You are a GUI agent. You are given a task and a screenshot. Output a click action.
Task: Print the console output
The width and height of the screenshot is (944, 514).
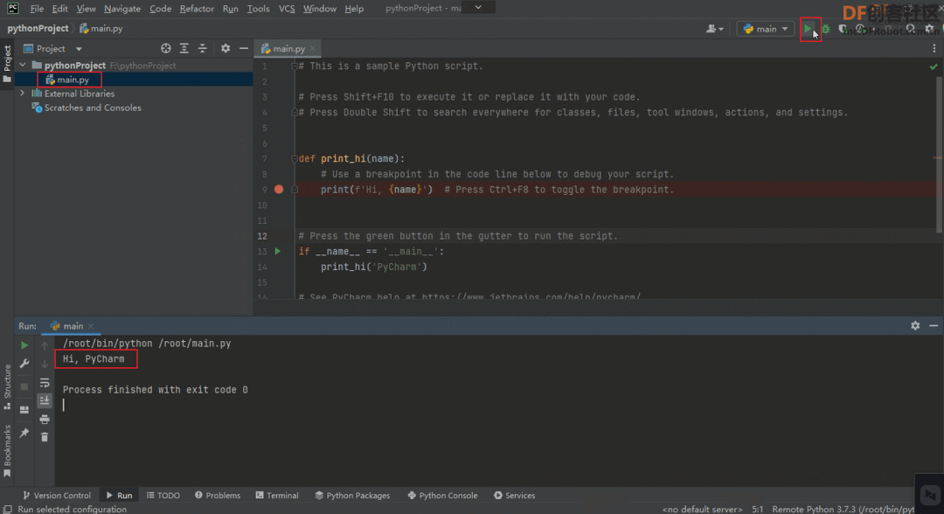tap(45, 419)
